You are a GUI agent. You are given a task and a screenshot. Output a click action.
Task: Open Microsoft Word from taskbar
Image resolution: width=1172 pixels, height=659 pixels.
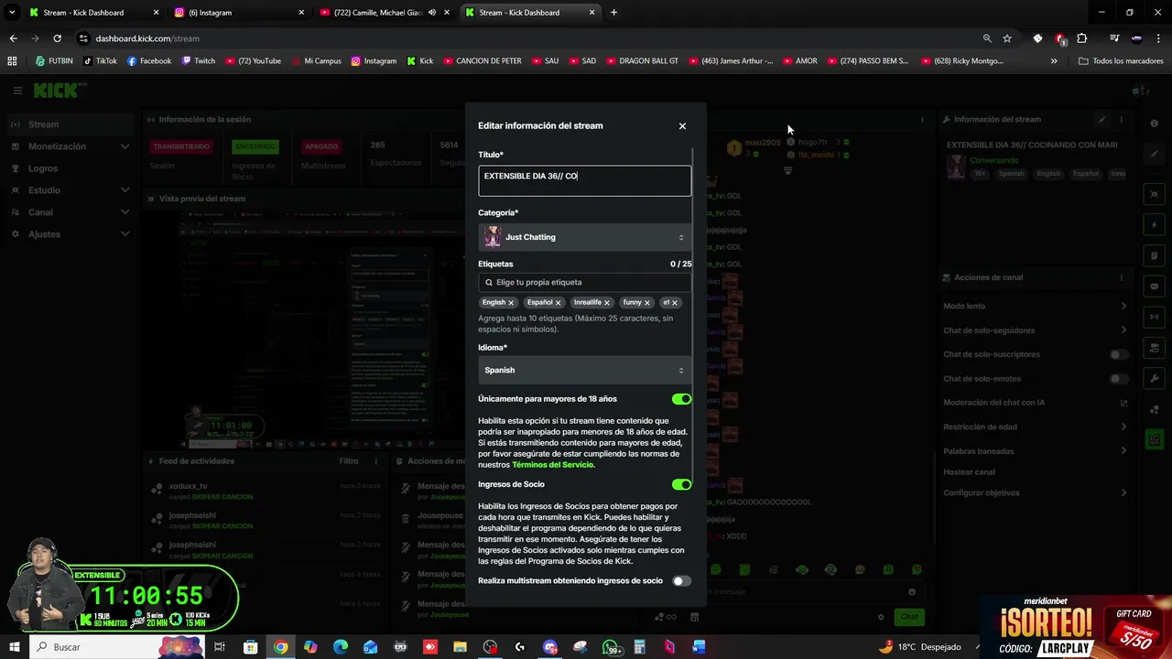pyautogui.click(x=700, y=647)
